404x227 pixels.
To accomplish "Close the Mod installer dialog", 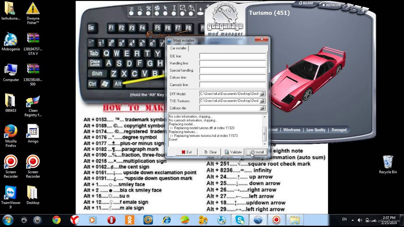I will point(262,40).
